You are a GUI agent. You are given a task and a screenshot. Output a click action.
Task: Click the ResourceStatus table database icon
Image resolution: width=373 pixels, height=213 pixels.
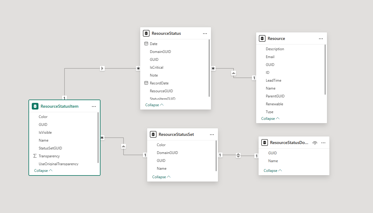click(x=146, y=33)
